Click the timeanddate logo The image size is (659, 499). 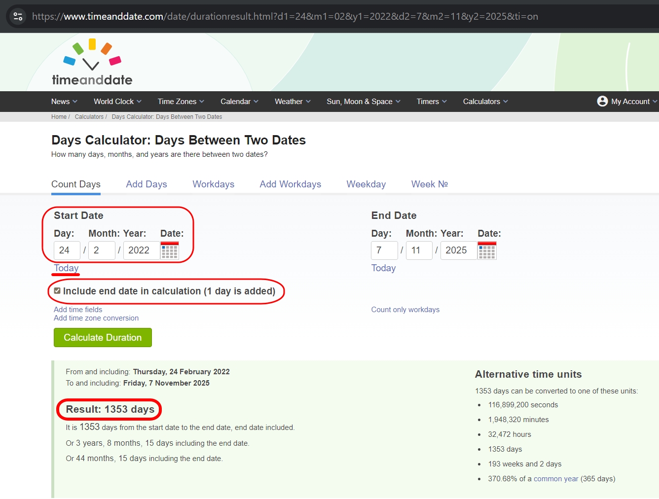tap(92, 62)
